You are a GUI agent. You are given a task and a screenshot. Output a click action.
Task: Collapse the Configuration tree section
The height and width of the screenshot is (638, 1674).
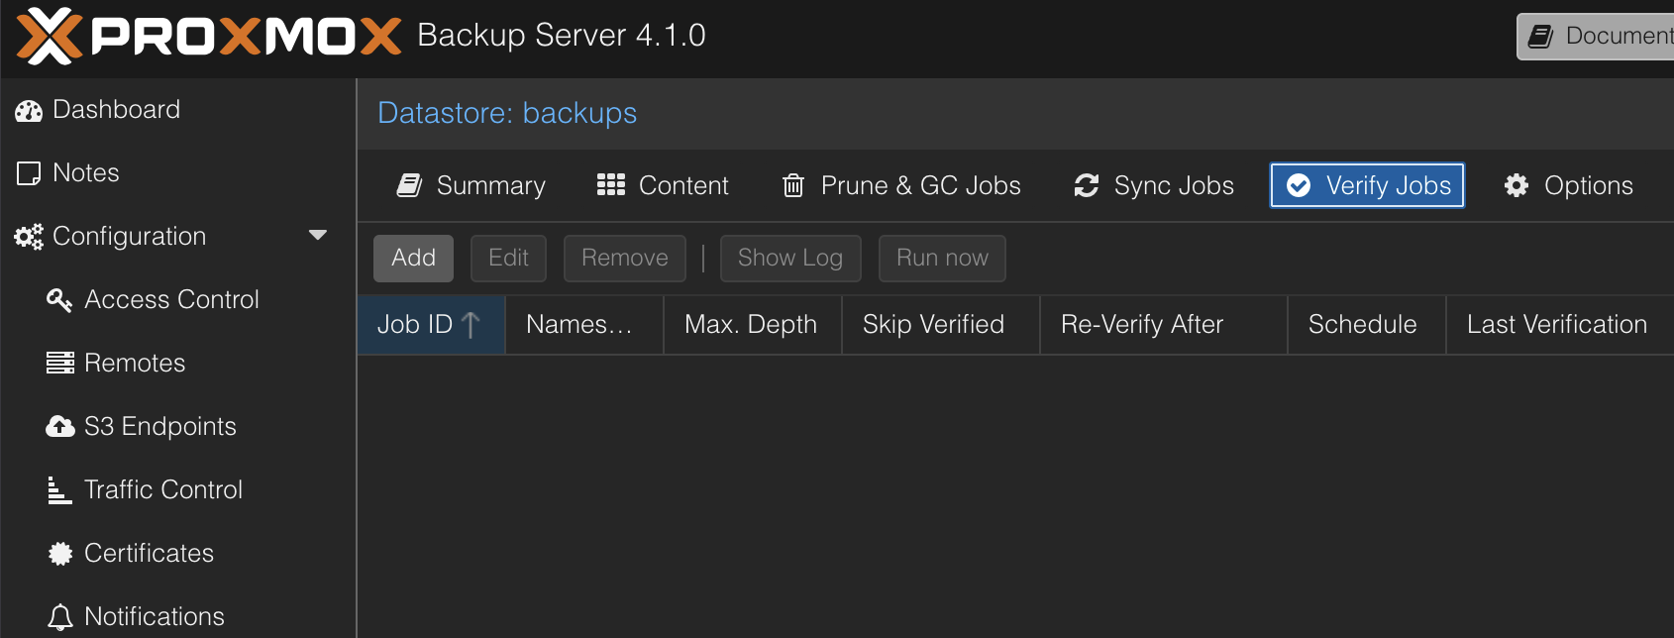coord(318,236)
